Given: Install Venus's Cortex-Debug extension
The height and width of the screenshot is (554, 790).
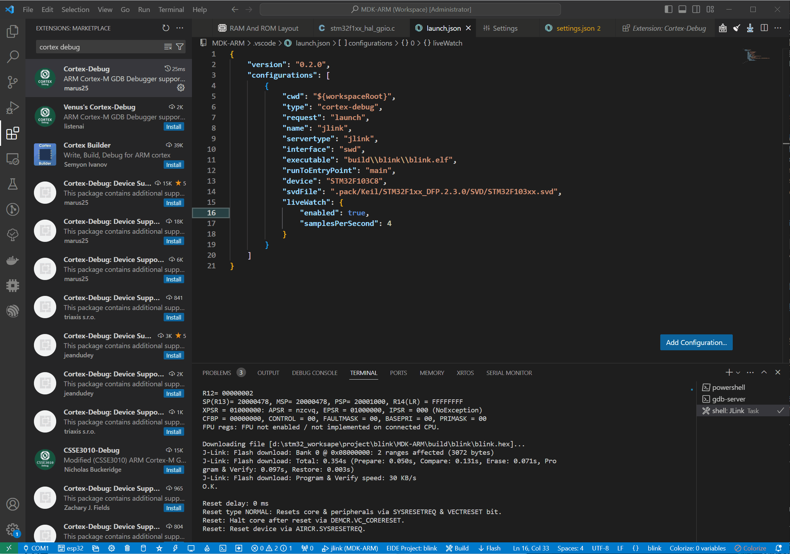Looking at the screenshot, I should [x=174, y=127].
